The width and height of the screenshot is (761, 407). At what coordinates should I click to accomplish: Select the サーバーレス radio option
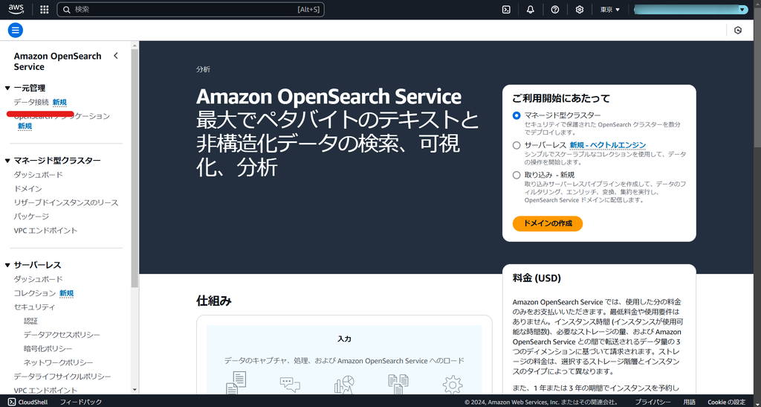[x=516, y=145]
